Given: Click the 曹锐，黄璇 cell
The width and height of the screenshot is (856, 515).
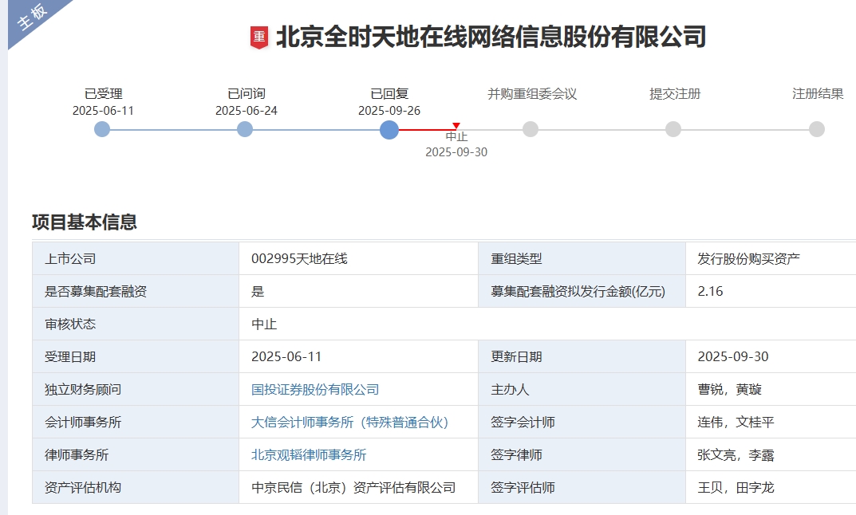Looking at the screenshot, I should [x=771, y=390].
